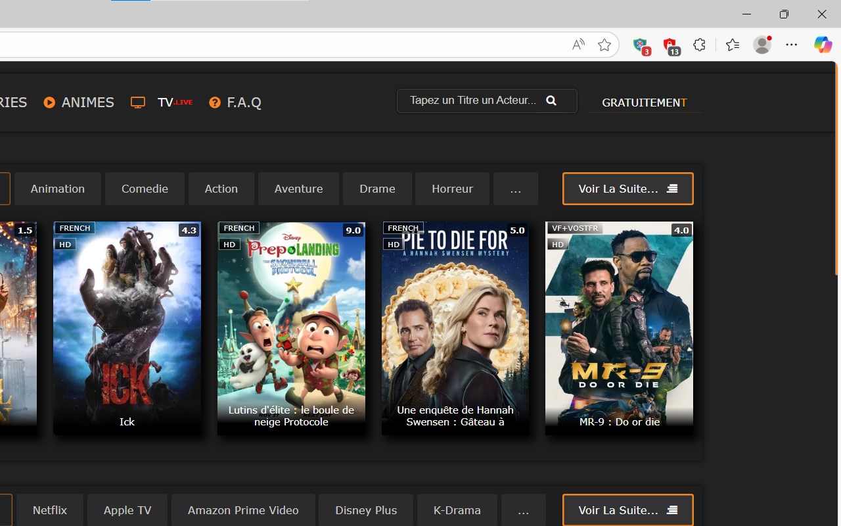Select the Aventure genre tab
The width and height of the screenshot is (841, 526).
click(298, 189)
